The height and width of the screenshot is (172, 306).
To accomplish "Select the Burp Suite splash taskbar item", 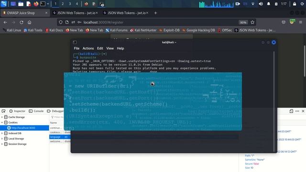I will tap(101, 4).
